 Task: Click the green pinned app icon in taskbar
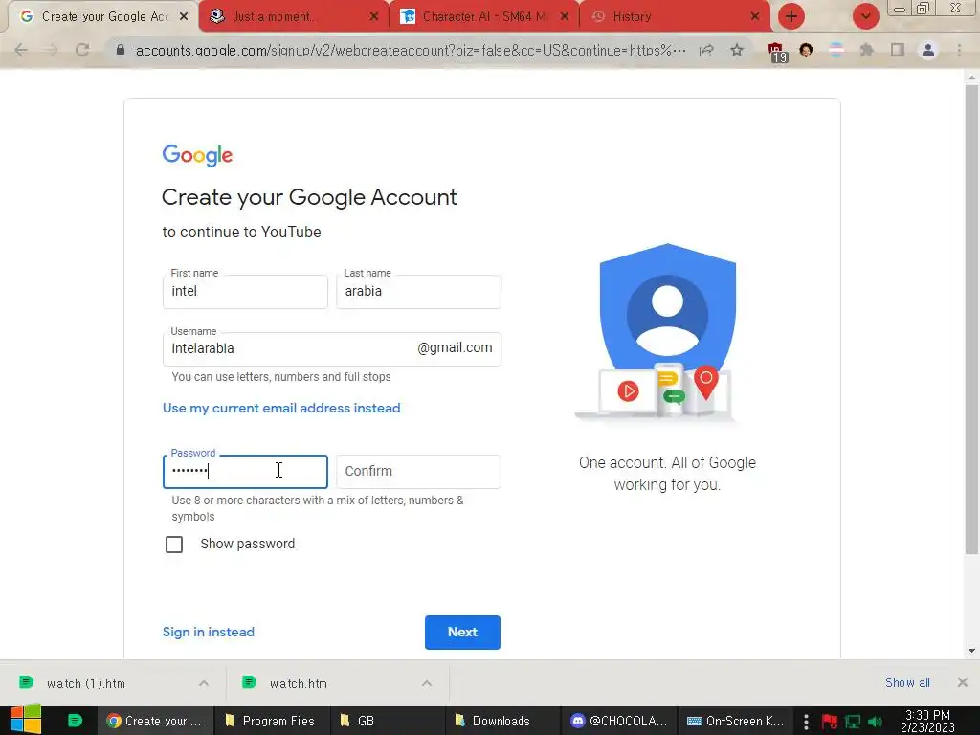[x=75, y=721]
